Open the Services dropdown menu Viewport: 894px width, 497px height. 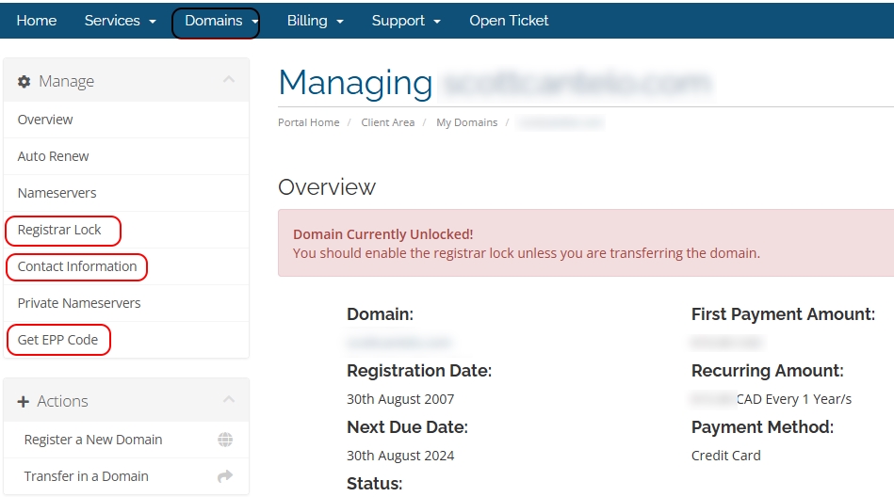click(x=120, y=21)
